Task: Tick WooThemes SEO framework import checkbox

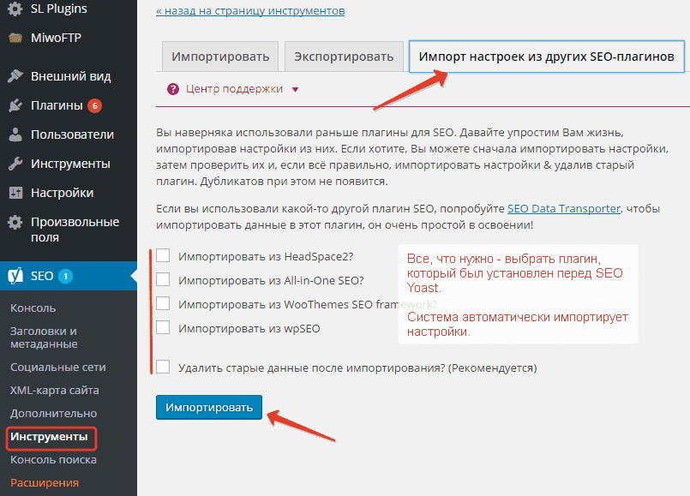Action: pyautogui.click(x=163, y=303)
